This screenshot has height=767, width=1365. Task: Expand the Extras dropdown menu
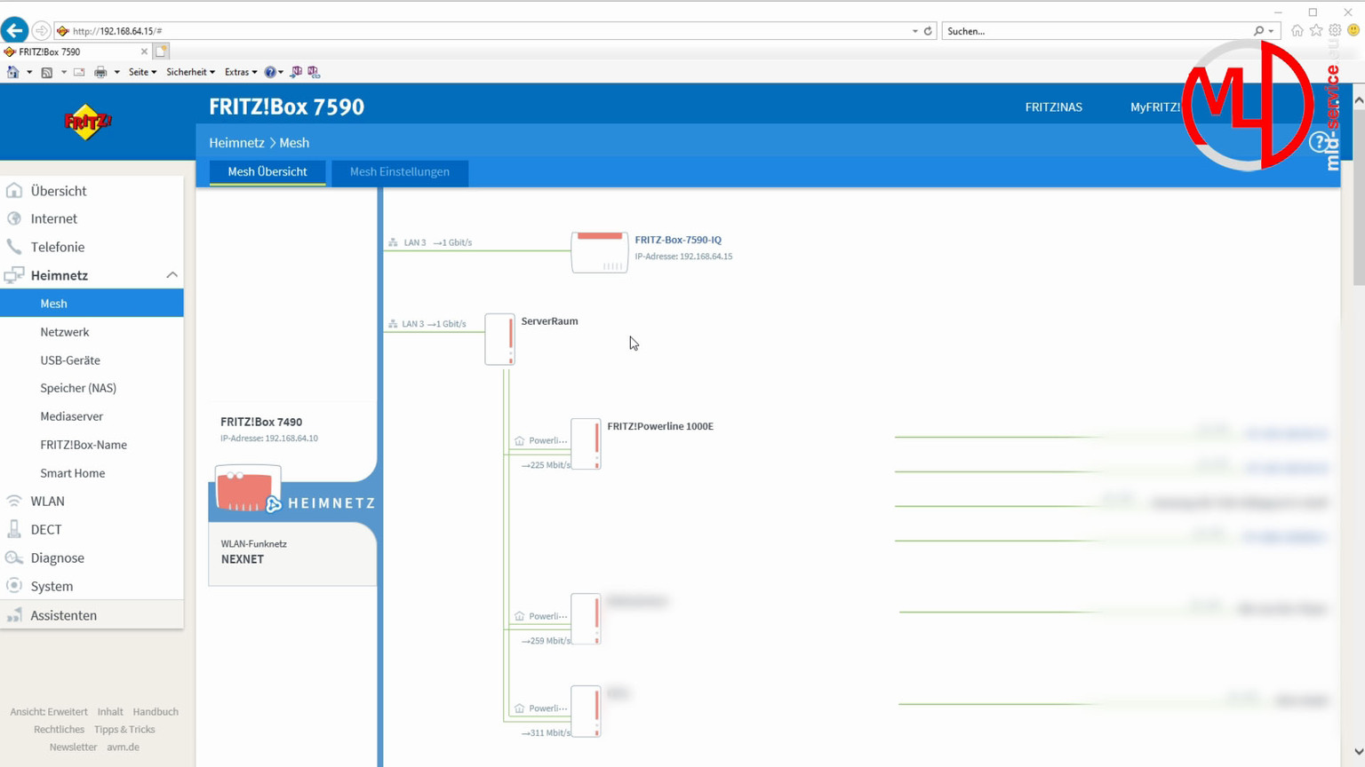pyautogui.click(x=240, y=72)
